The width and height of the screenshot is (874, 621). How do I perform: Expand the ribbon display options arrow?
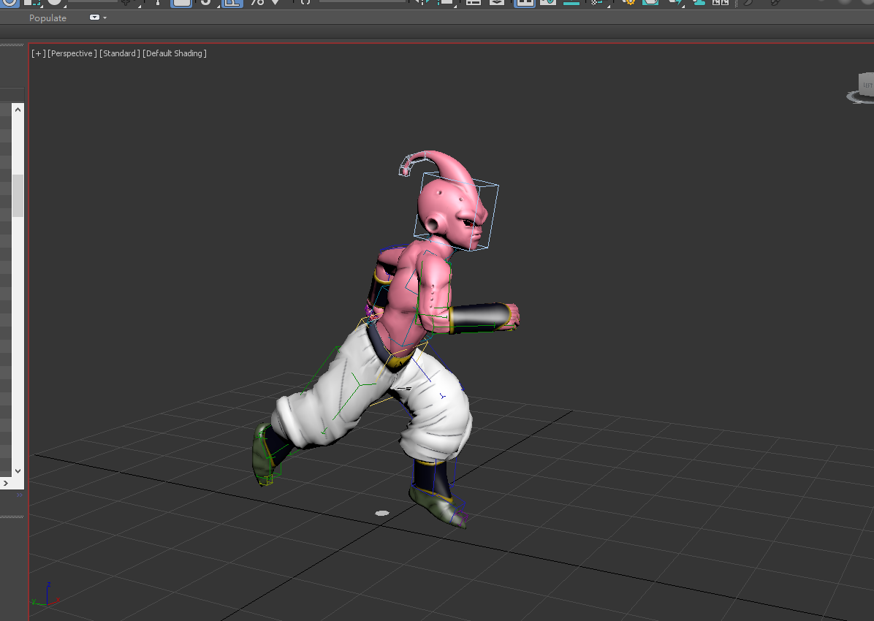coord(104,18)
